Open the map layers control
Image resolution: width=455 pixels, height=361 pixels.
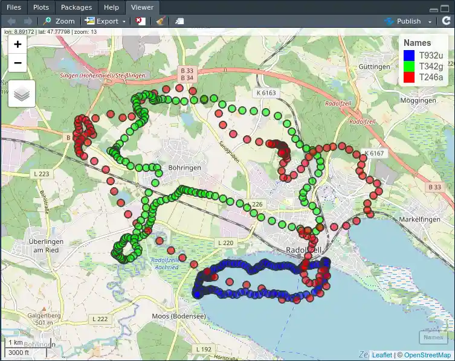coord(22,94)
